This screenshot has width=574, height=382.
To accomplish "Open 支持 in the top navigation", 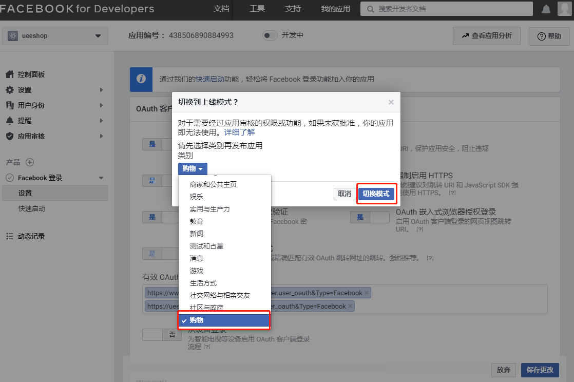I will click(x=293, y=9).
